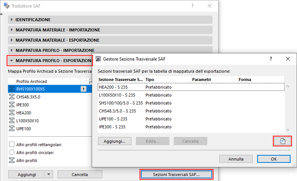Select RHS100X100X5 profile name
The width and height of the screenshot is (297, 181).
coord(30,89)
